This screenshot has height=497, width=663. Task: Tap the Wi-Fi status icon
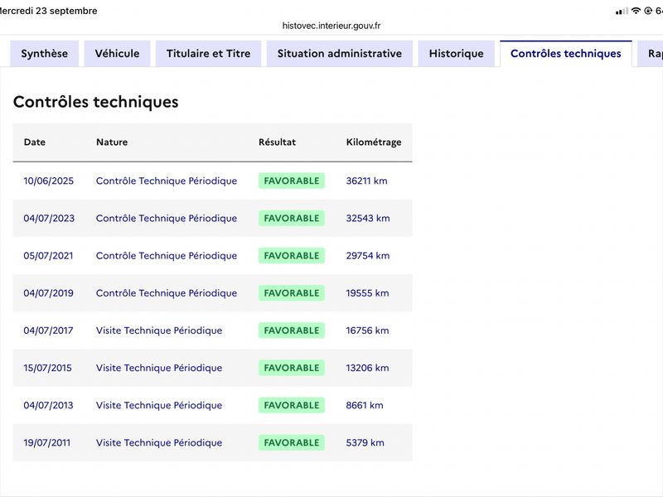pos(636,11)
